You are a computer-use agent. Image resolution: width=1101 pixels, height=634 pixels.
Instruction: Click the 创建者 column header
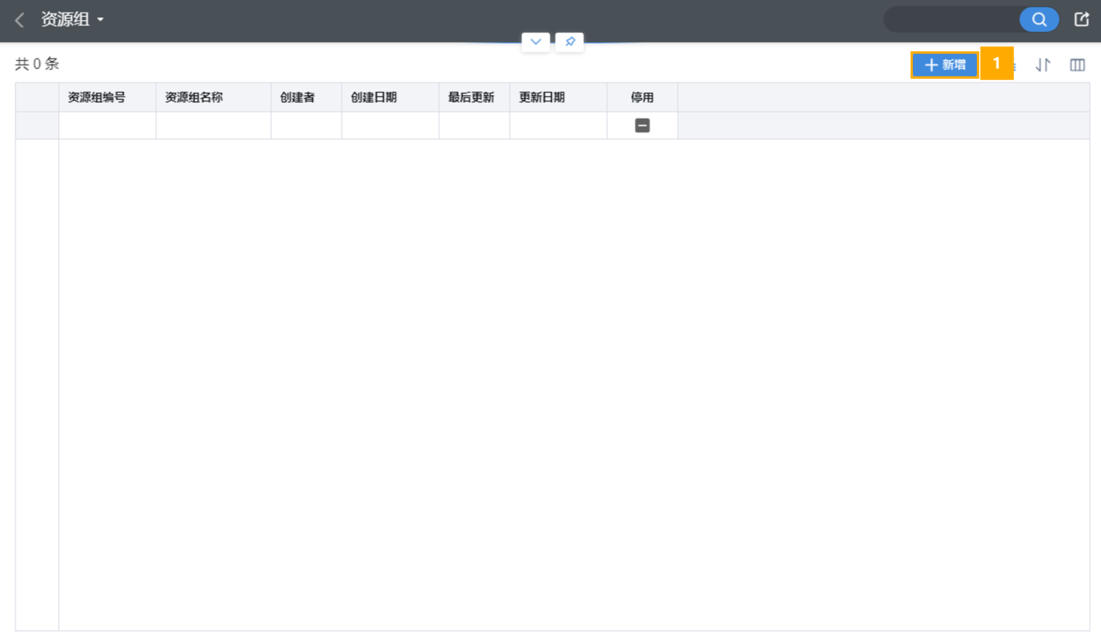click(306, 97)
